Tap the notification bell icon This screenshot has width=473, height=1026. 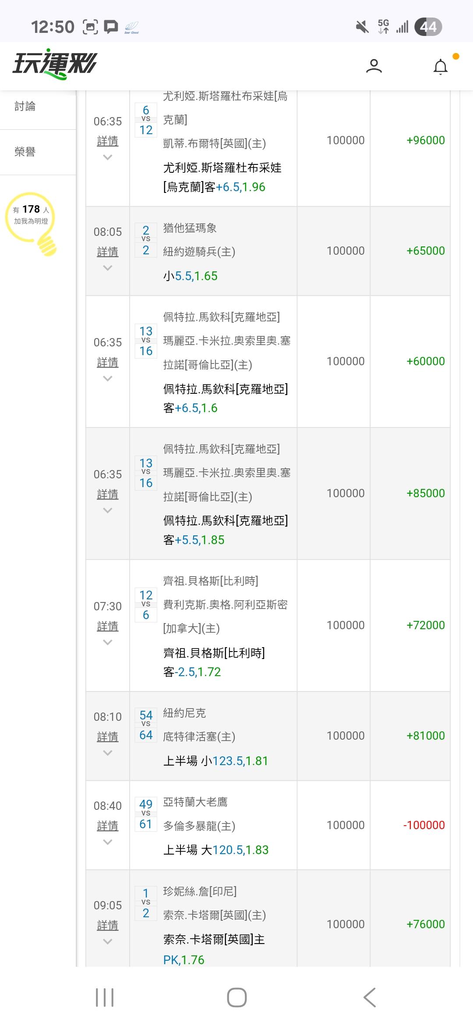click(x=440, y=67)
